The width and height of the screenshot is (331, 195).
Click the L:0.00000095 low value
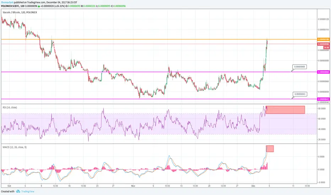[103, 6]
